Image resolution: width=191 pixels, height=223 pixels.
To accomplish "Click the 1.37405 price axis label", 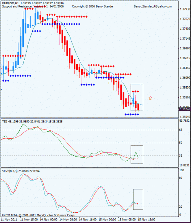I will tap(185, 29).
